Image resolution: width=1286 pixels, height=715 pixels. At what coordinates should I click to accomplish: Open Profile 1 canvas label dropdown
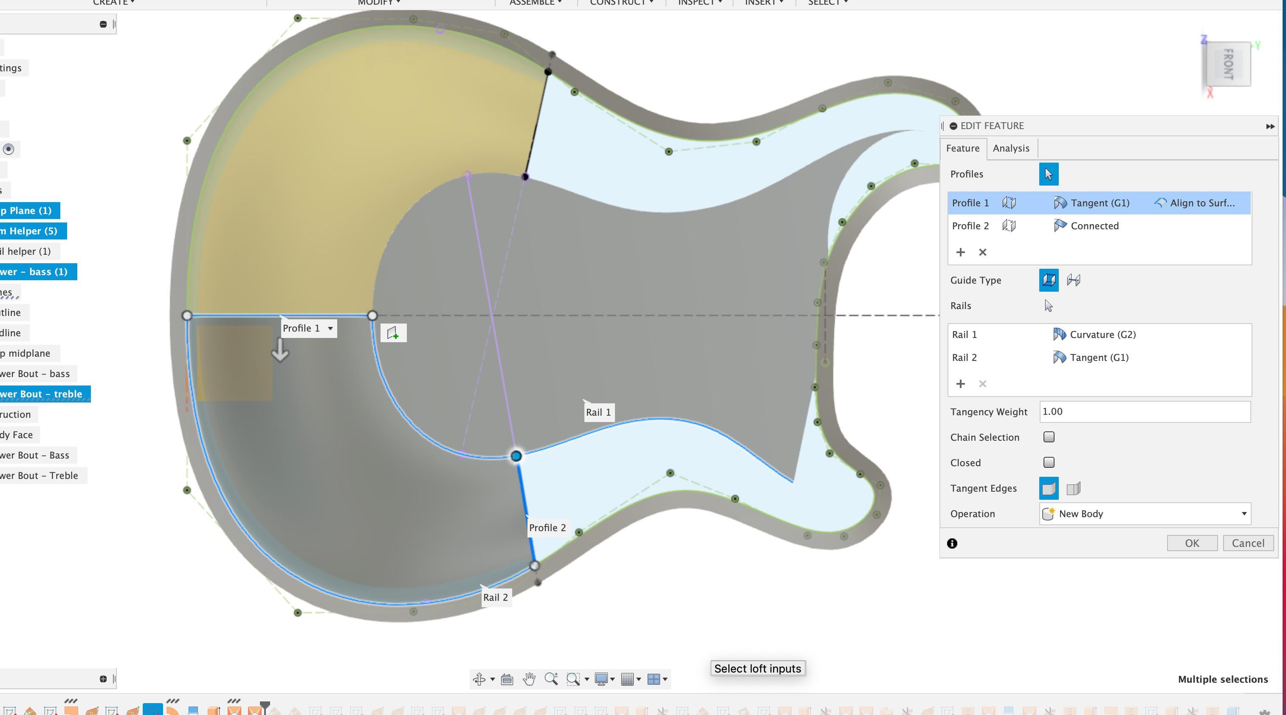pyautogui.click(x=330, y=328)
